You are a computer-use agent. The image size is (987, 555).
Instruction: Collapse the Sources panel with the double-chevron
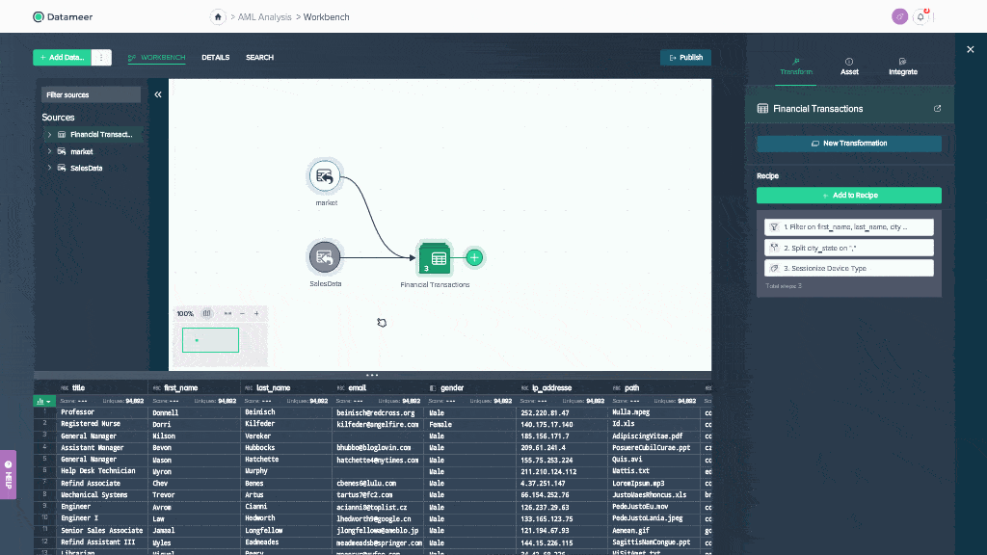[157, 94]
